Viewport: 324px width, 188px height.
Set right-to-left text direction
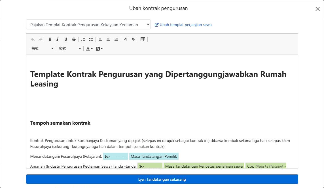pyautogui.click(x=134, y=39)
